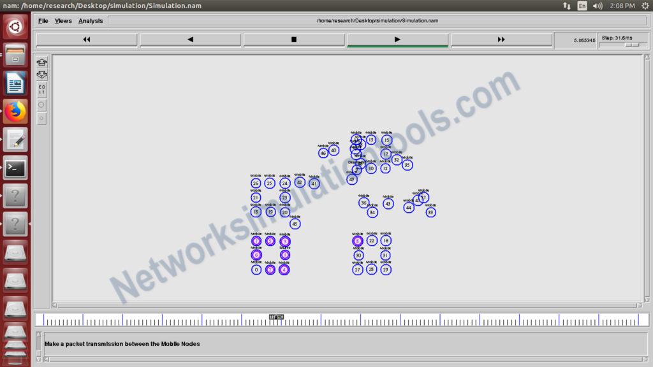Select mobile node 49 in the topology

pyautogui.click(x=351, y=180)
